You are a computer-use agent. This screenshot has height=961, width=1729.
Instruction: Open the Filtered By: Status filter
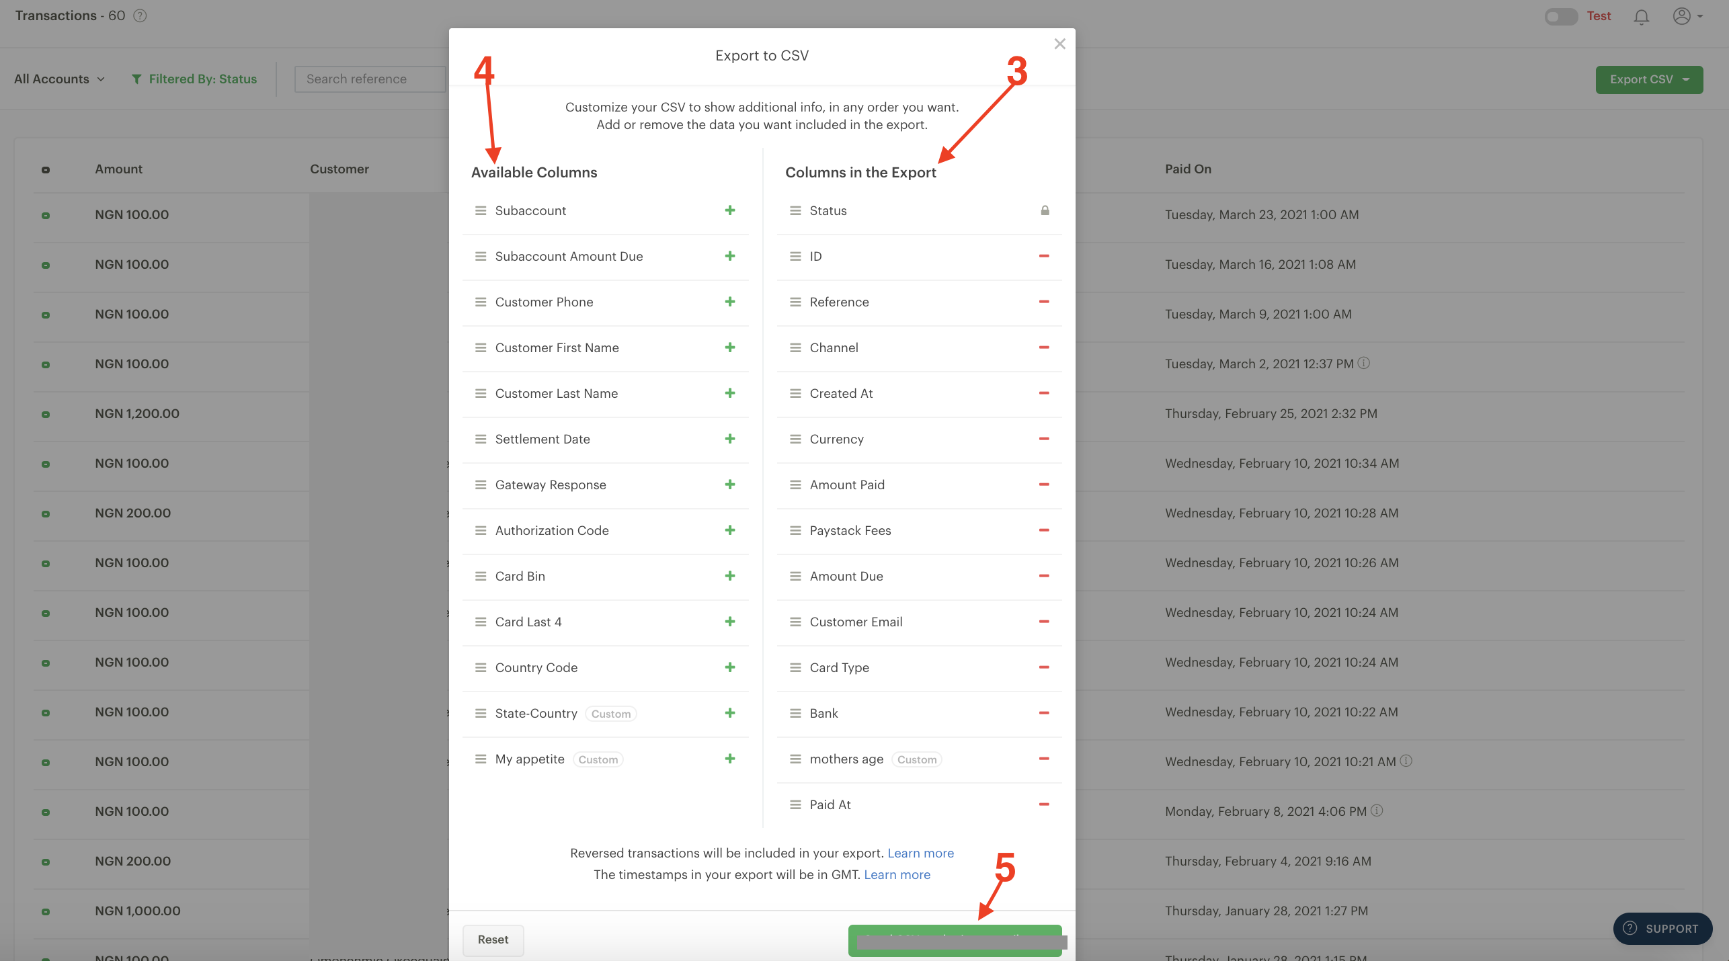(194, 79)
